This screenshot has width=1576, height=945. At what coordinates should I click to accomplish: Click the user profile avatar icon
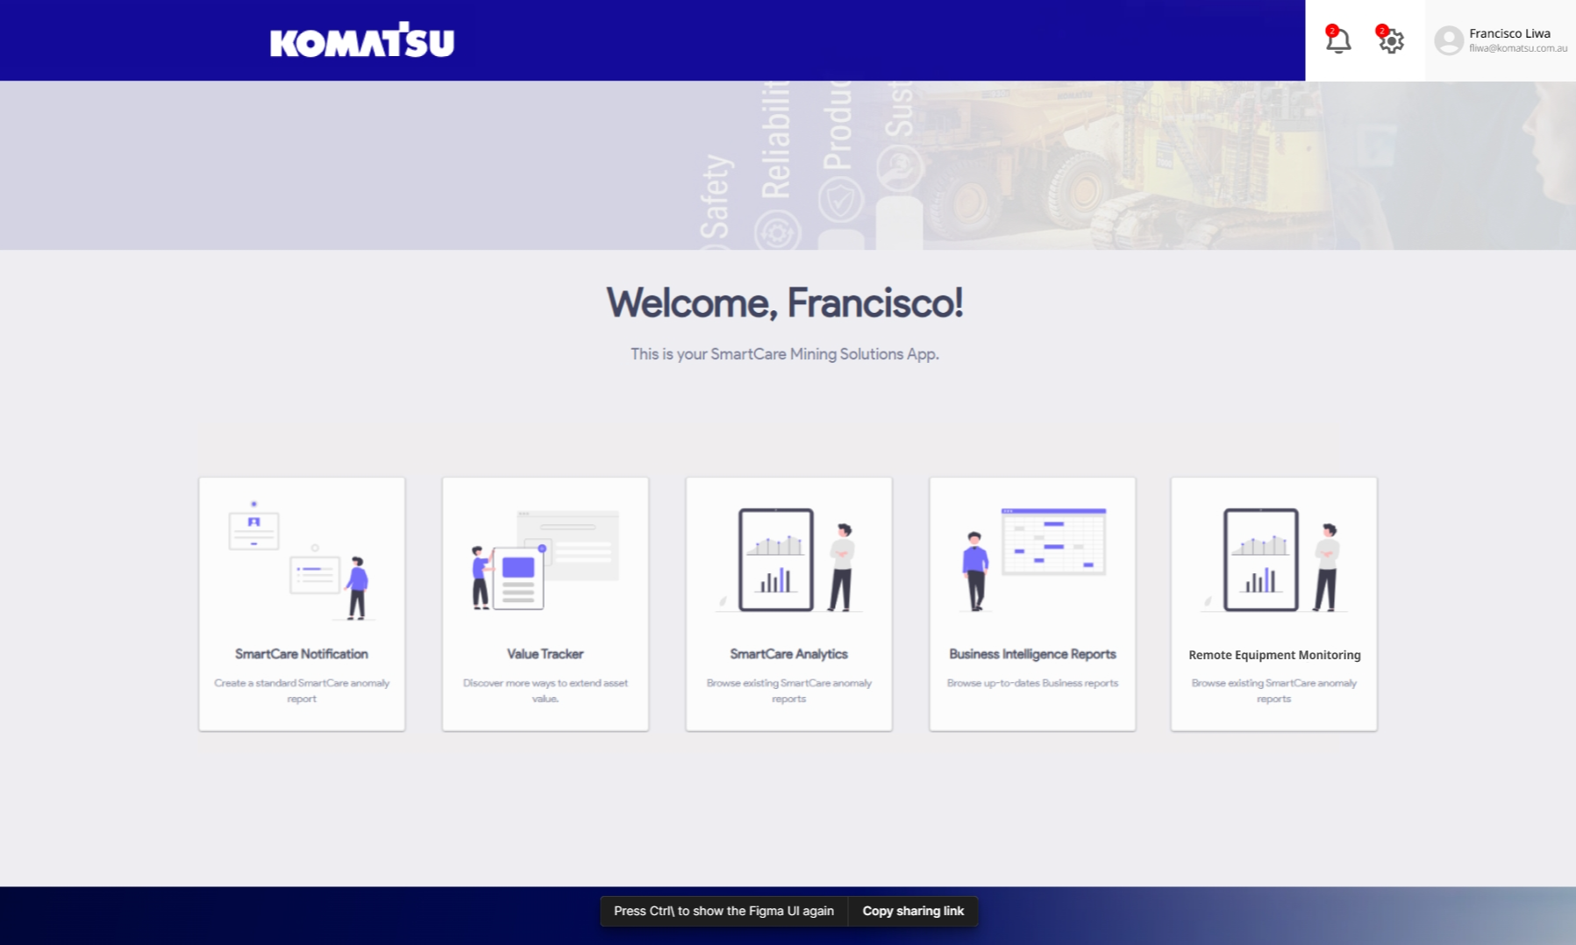pos(1446,39)
